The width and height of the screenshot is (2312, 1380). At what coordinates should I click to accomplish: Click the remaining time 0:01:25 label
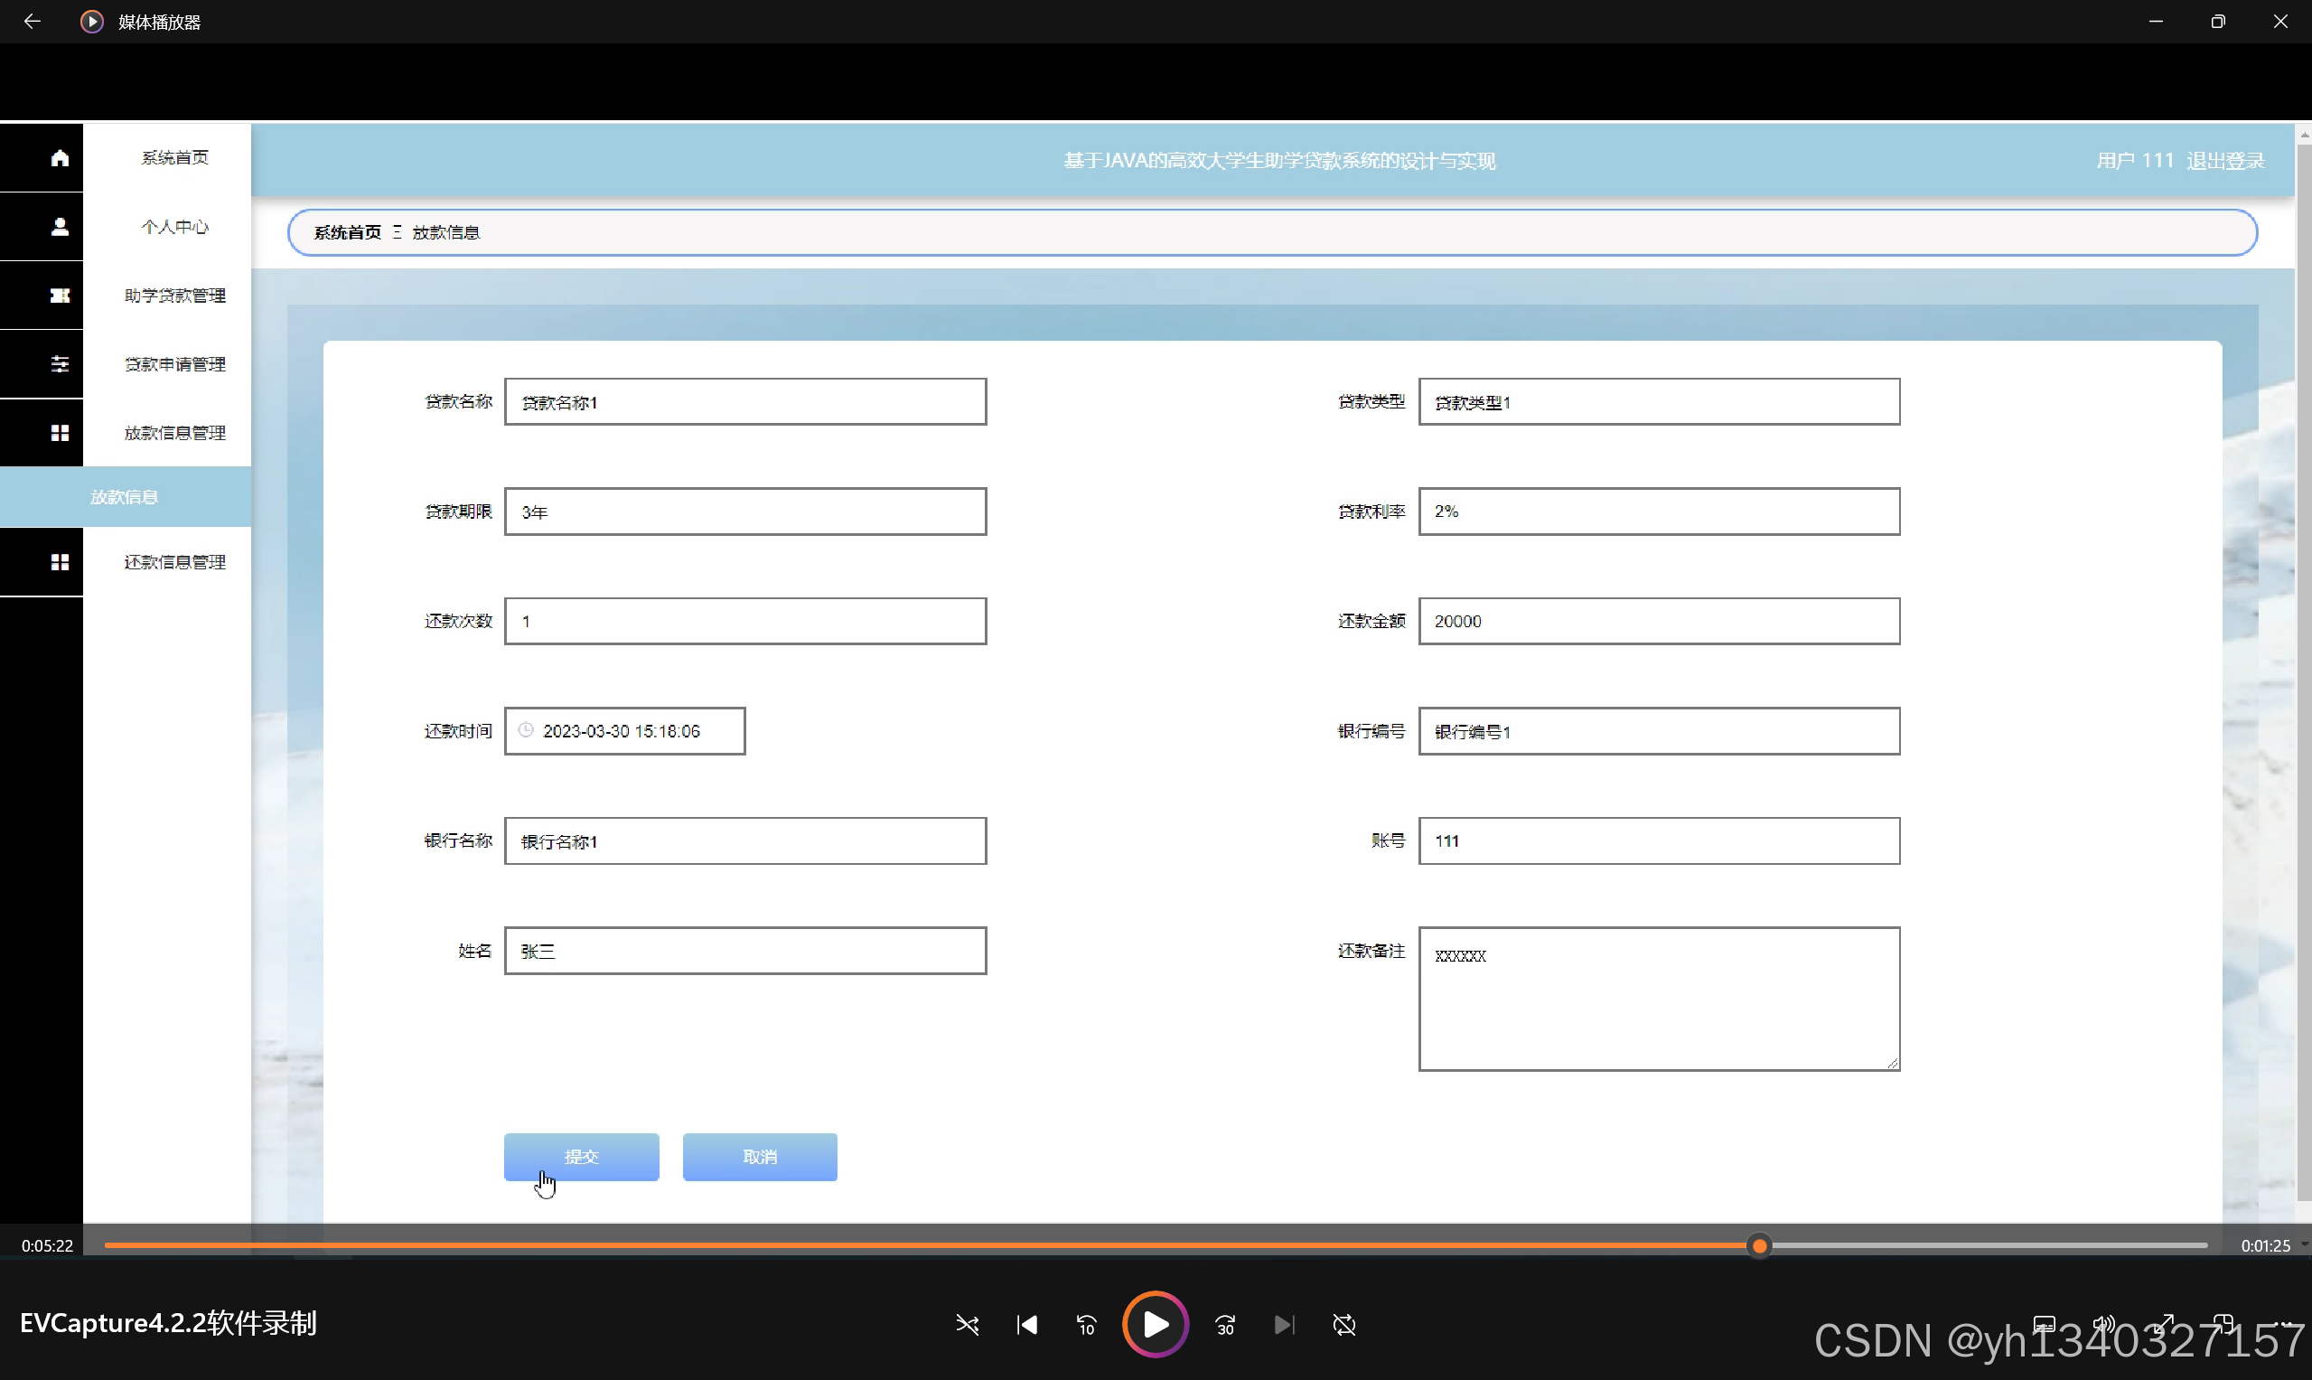click(2265, 1246)
